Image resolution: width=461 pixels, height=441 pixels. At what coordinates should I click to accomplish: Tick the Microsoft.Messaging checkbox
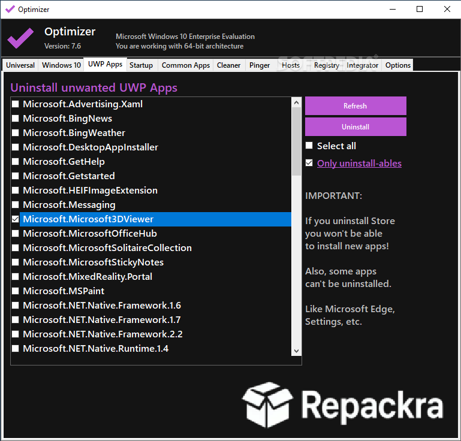tap(16, 204)
